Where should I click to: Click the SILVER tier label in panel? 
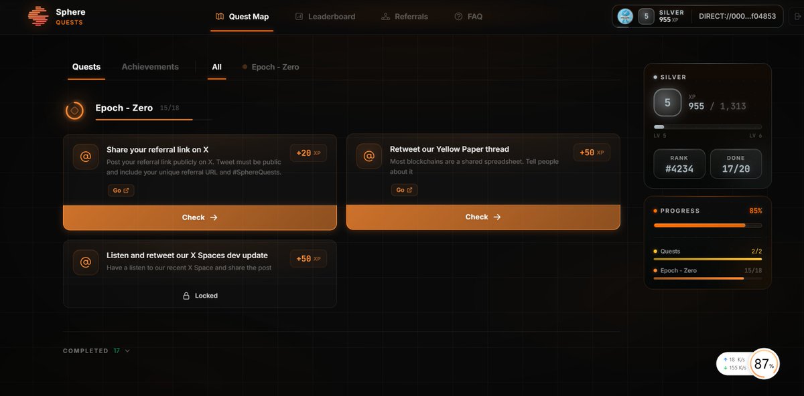point(673,78)
